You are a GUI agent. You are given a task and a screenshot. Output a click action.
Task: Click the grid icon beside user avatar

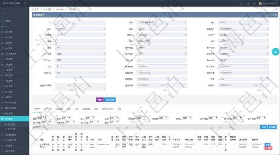point(254,3)
